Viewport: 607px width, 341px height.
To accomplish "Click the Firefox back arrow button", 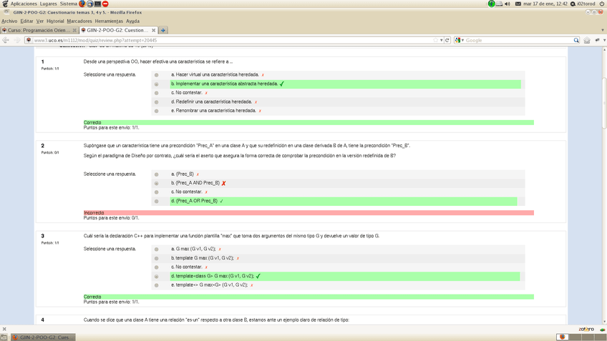I will tap(6, 40).
